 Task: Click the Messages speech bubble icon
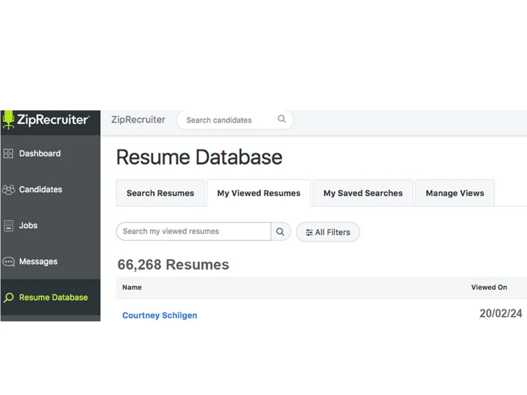coord(9,262)
